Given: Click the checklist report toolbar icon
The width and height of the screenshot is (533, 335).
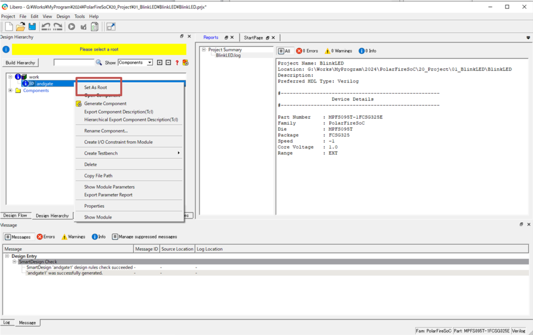Looking at the screenshot, I should point(95,26).
